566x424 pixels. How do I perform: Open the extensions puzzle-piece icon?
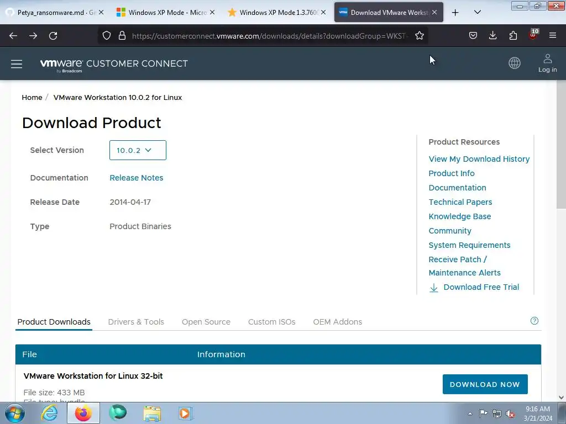click(513, 36)
